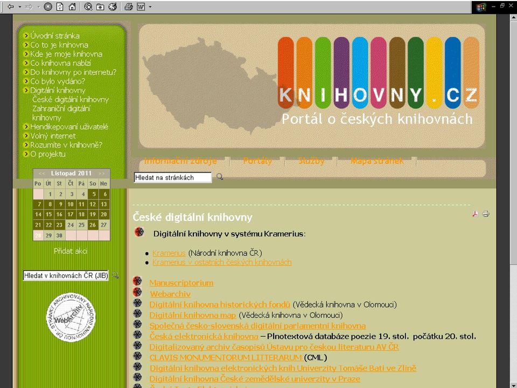Click the Forward arrow toolbar button
Image resolution: width=517 pixels, height=388 pixels.
point(29,6)
